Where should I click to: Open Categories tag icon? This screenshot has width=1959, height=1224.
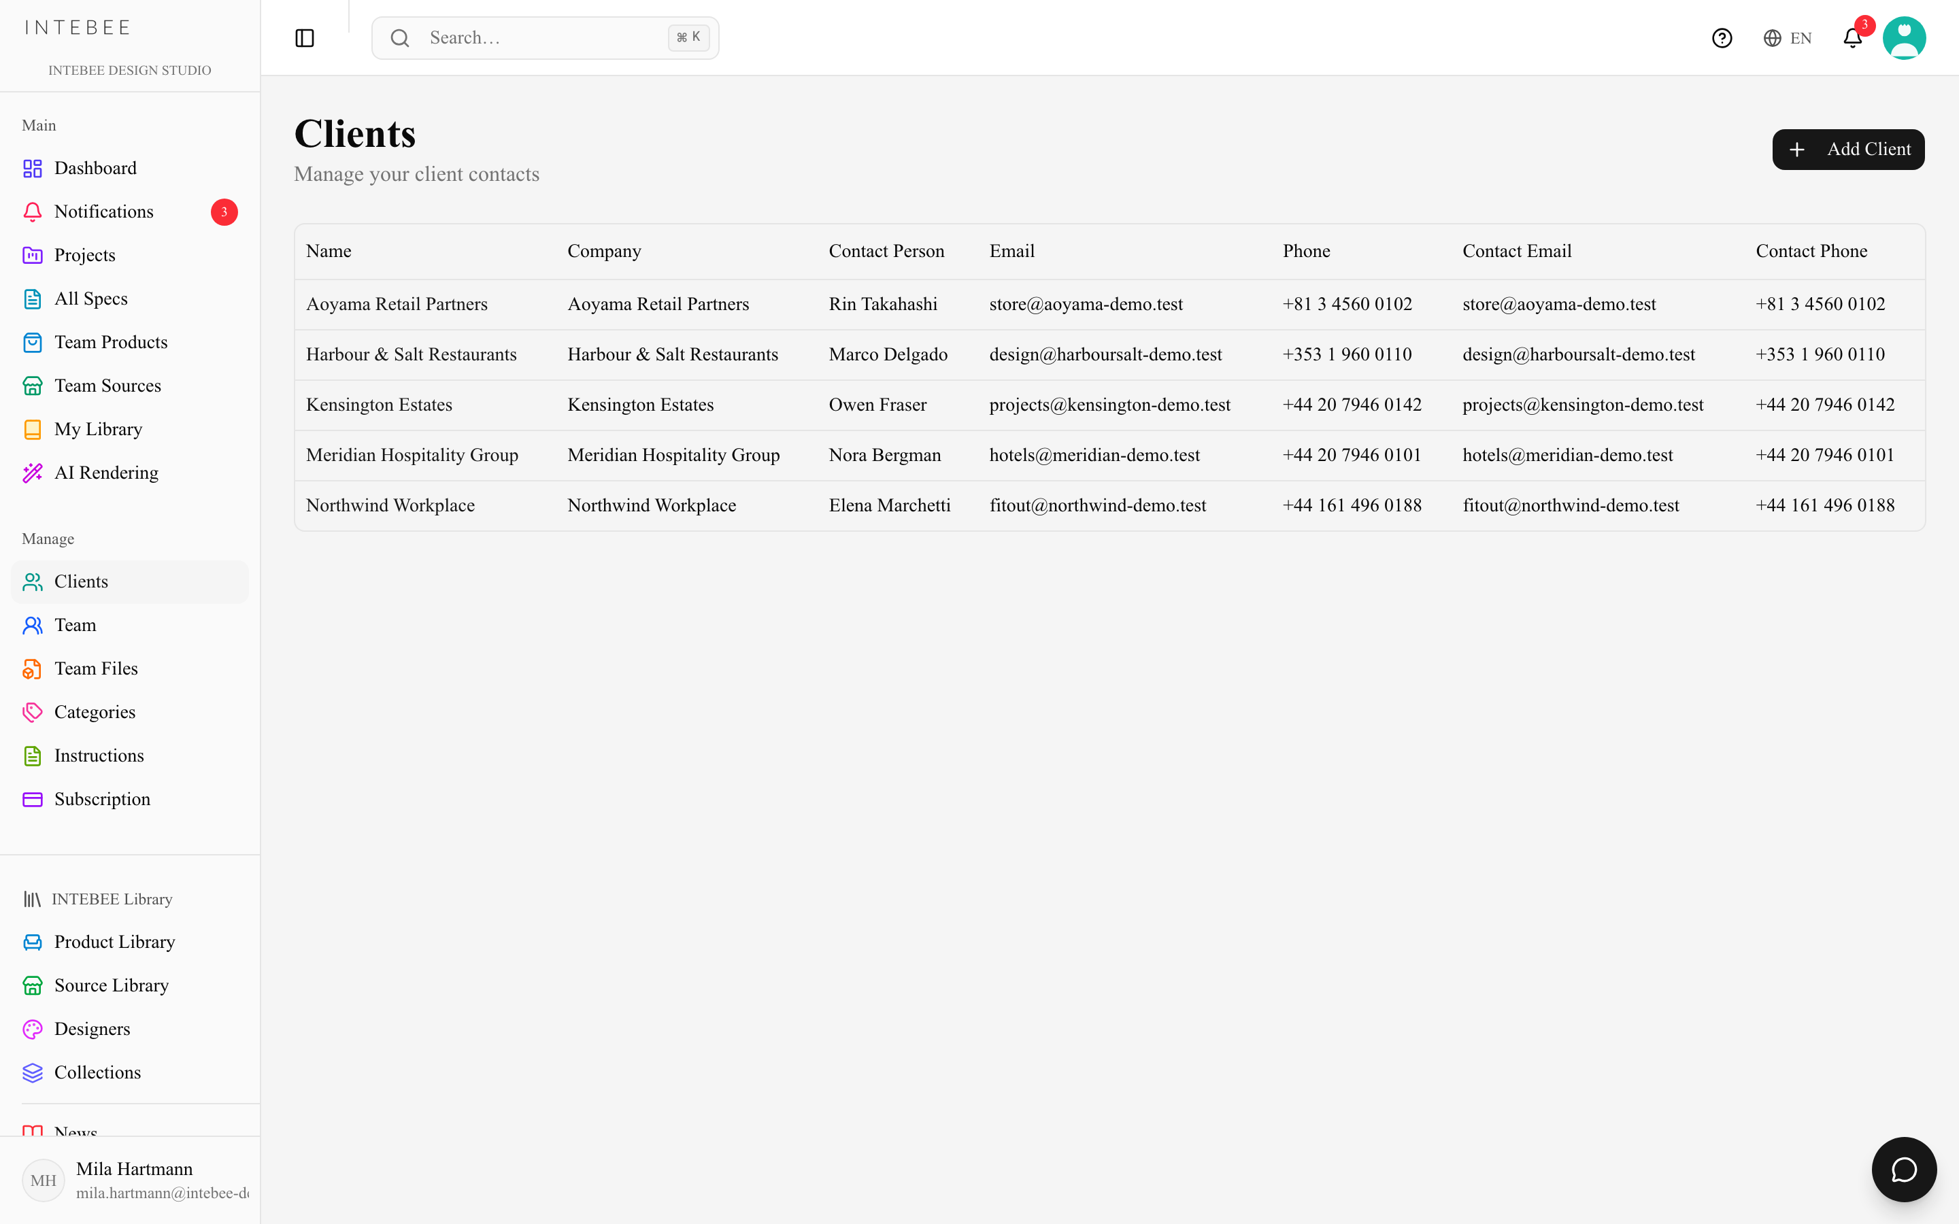point(33,713)
